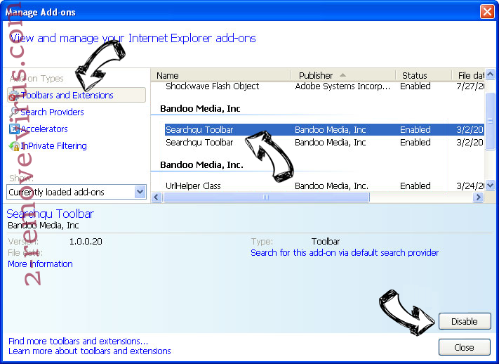Click the Bandoo Media, Inc. group header with period
The width and height of the screenshot is (499, 364).
click(x=201, y=165)
